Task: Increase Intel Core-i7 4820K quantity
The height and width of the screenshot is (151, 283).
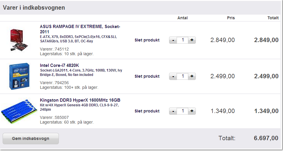Action: (x=192, y=76)
